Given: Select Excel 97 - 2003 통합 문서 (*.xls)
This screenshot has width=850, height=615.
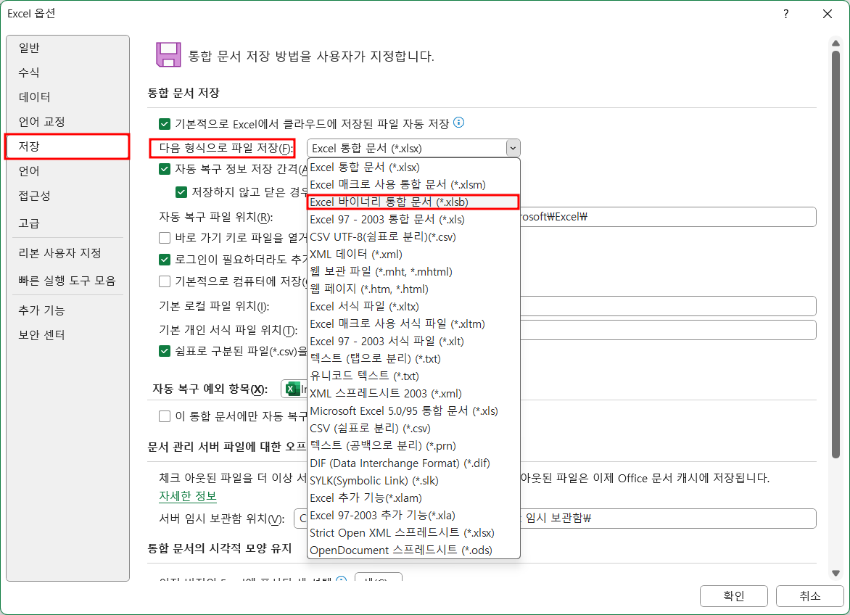Looking at the screenshot, I should (x=413, y=220).
